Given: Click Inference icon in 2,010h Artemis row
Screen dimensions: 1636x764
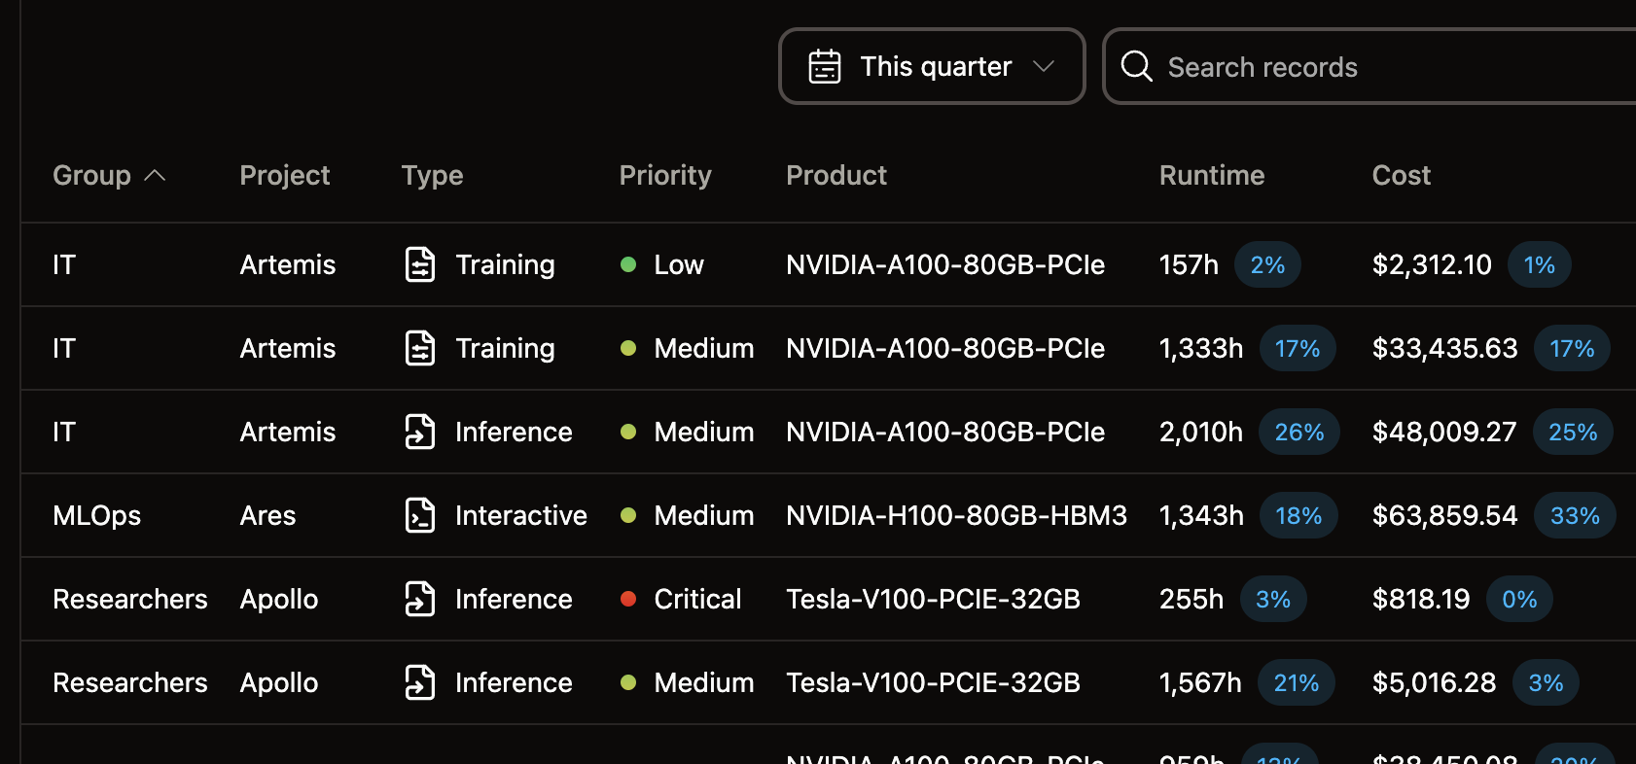Looking at the screenshot, I should click(419, 432).
